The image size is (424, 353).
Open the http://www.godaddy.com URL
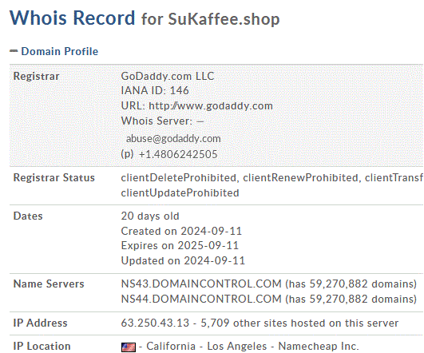point(211,105)
